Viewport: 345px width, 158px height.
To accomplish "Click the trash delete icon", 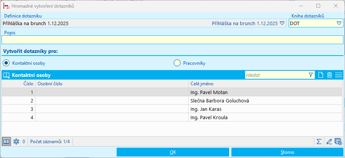I will 329,75.
